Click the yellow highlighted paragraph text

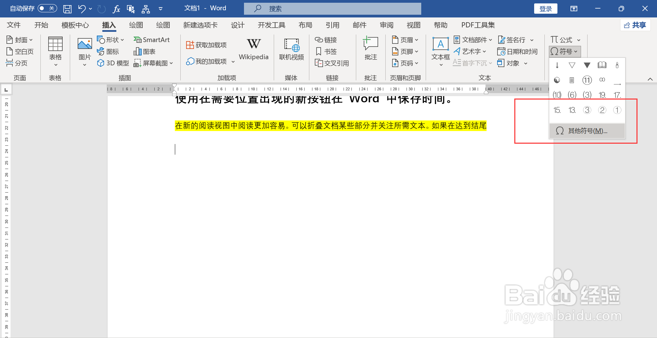pyautogui.click(x=331, y=126)
